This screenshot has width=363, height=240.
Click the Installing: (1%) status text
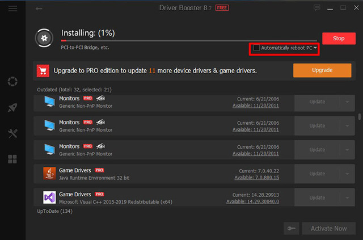pos(88,33)
